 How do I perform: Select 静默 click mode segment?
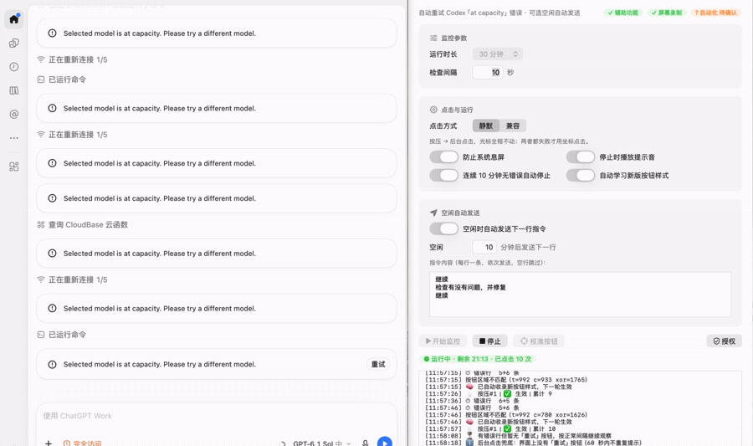(x=486, y=126)
